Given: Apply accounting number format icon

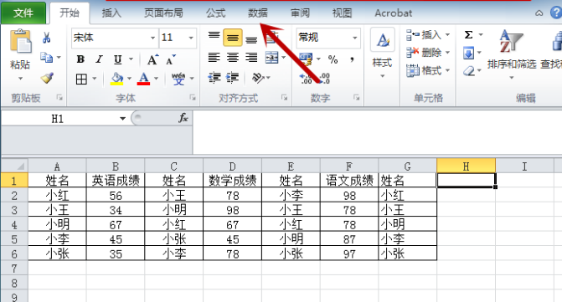Looking at the screenshot, I should (x=306, y=59).
